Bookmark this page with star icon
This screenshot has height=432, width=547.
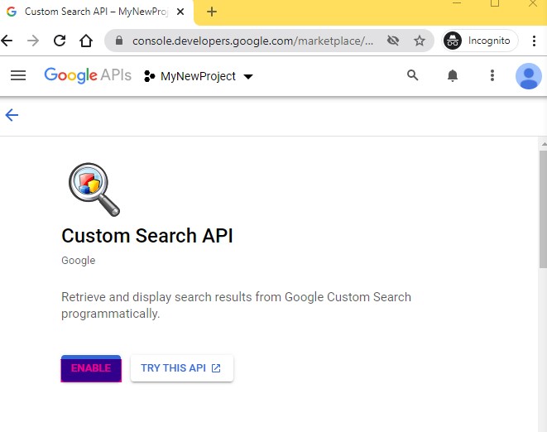pos(420,41)
